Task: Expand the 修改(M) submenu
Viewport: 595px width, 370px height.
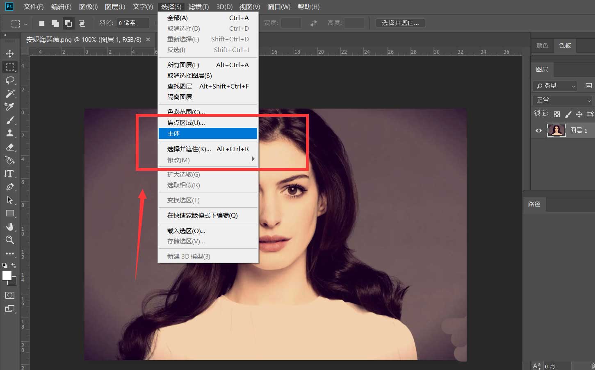Action: tap(208, 160)
